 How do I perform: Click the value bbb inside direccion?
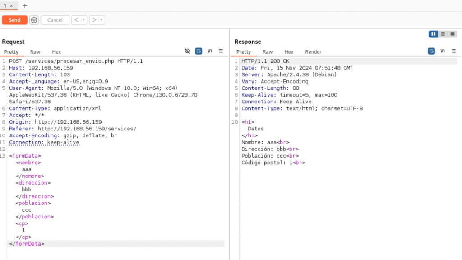(x=27, y=190)
